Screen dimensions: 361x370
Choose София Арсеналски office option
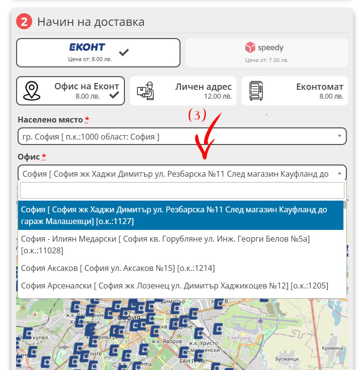tap(180, 286)
